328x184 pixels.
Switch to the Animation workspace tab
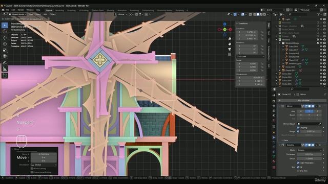[122, 10]
